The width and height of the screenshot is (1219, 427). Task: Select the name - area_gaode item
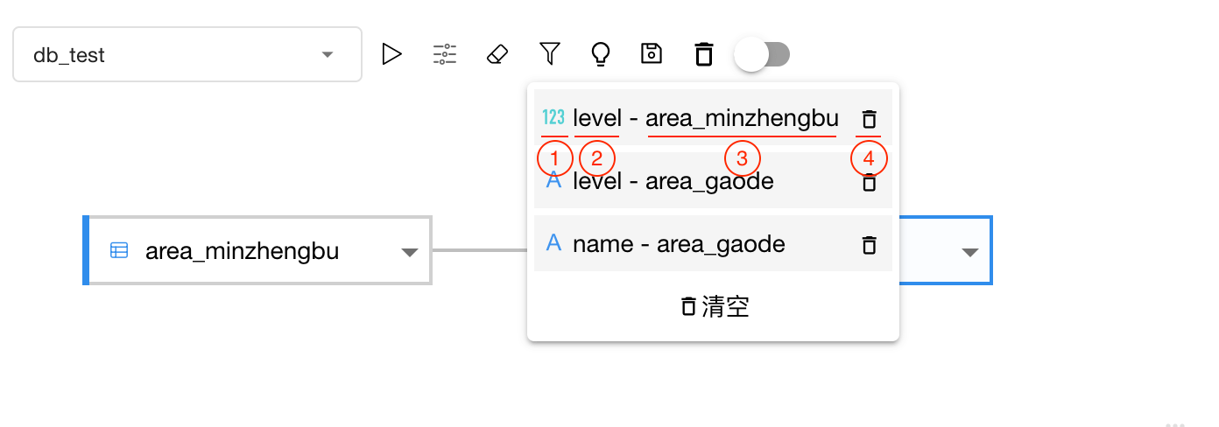pos(713,244)
